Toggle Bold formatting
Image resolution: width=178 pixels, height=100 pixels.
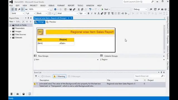(88, 13)
